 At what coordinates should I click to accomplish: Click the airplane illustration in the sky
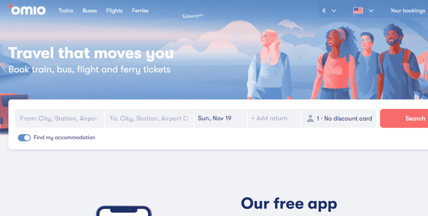coord(193,16)
